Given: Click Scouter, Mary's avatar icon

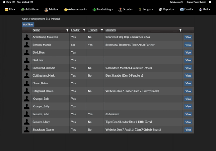Looking at the screenshot, I should [x=27, y=122].
